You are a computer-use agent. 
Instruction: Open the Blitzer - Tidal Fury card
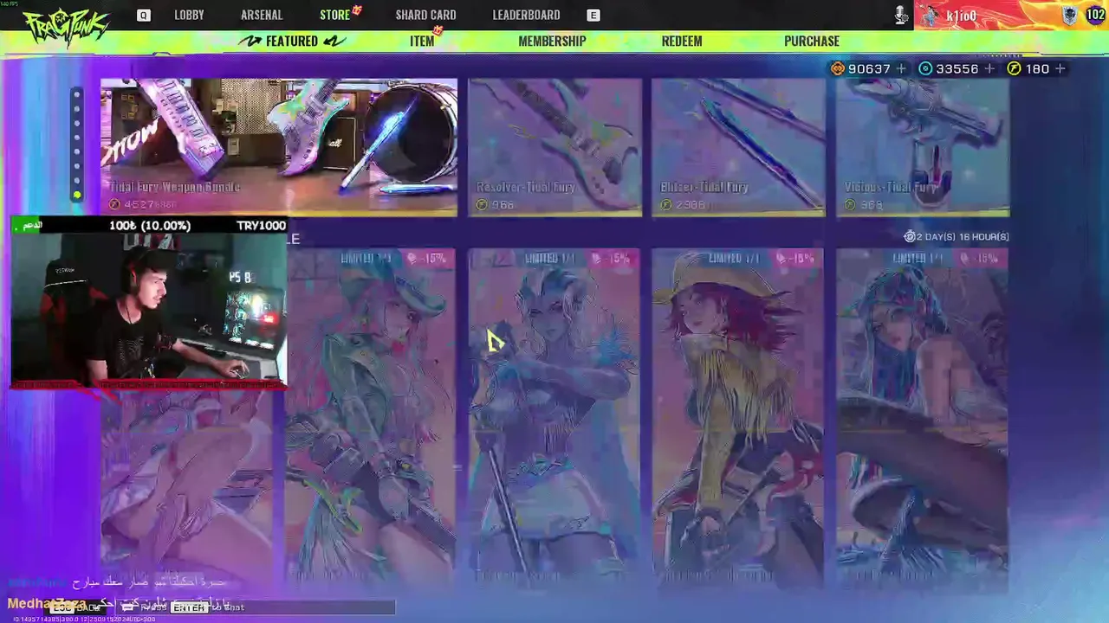click(738, 147)
